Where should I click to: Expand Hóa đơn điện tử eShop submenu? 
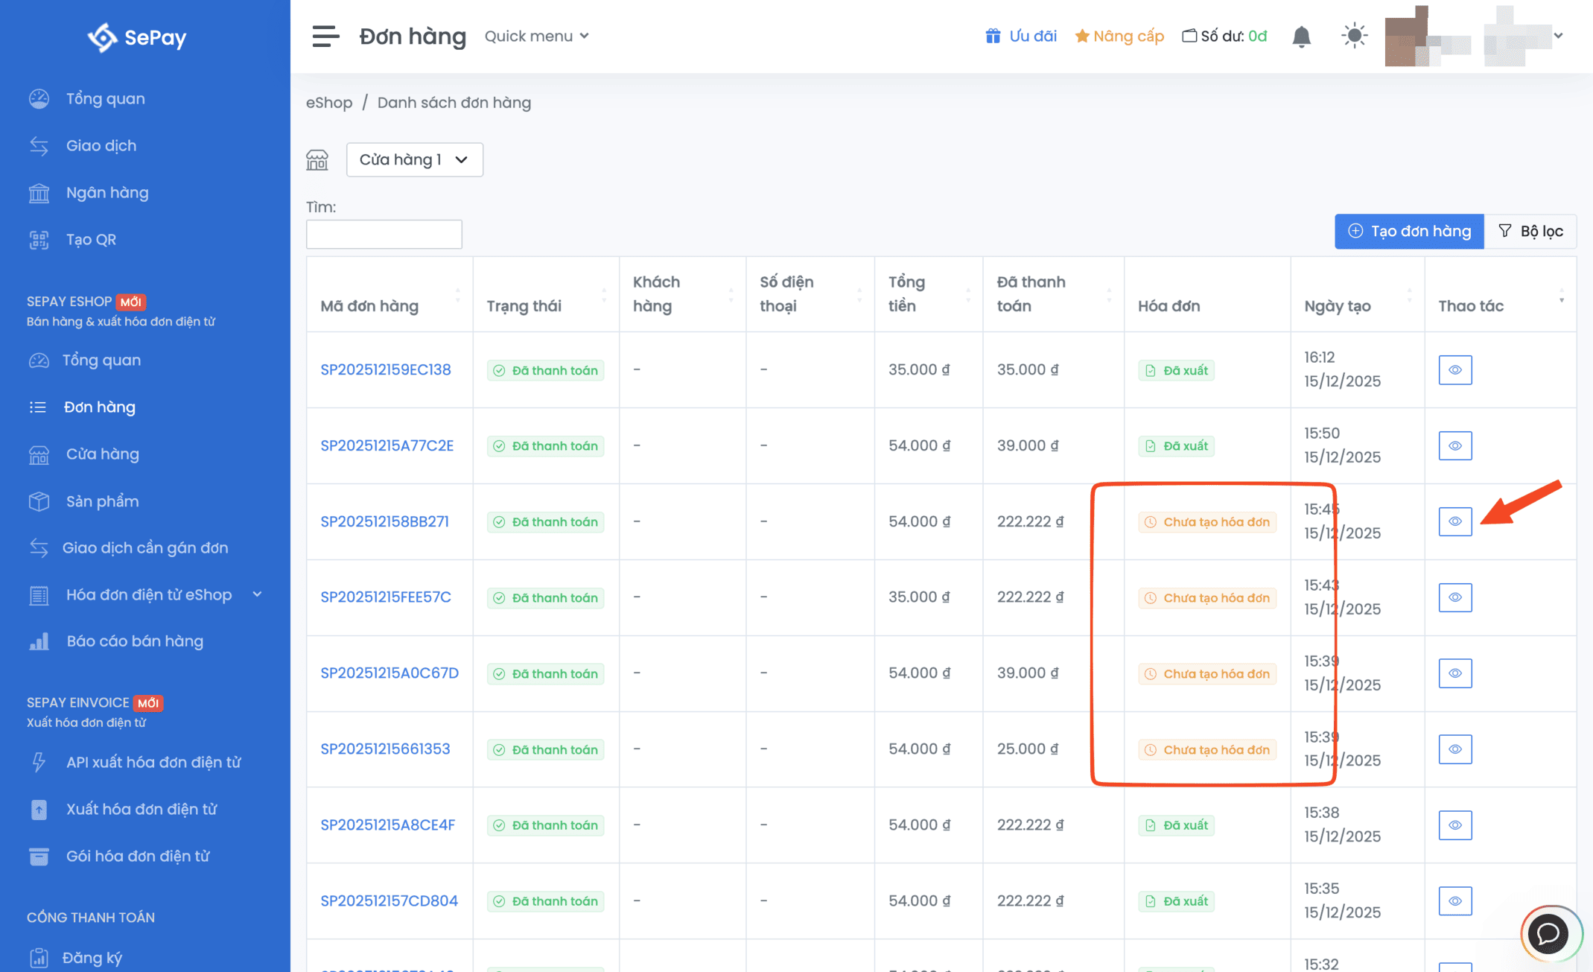point(149,594)
